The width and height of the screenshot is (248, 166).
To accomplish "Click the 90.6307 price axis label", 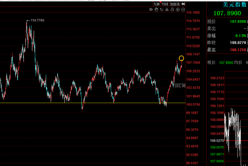I will click(192, 163).
